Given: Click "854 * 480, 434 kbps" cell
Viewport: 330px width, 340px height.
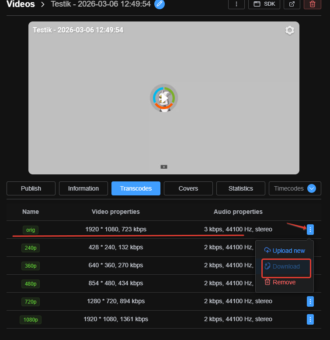Looking at the screenshot, I should (116, 283).
